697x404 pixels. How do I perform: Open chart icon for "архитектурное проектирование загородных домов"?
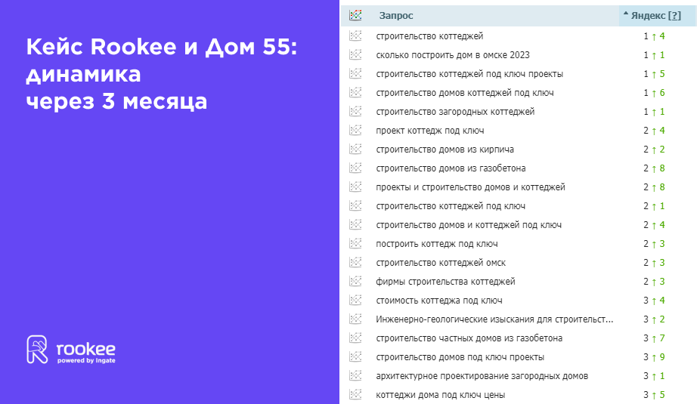pyautogui.click(x=355, y=375)
